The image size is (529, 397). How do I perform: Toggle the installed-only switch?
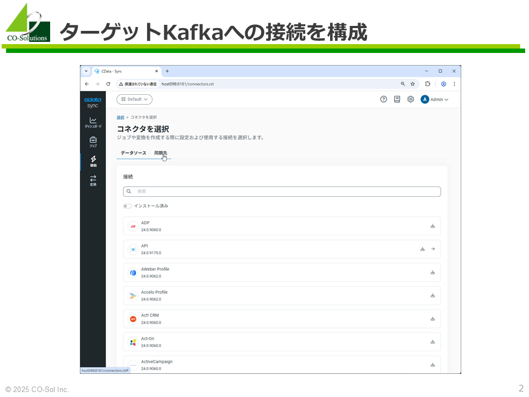(x=127, y=206)
